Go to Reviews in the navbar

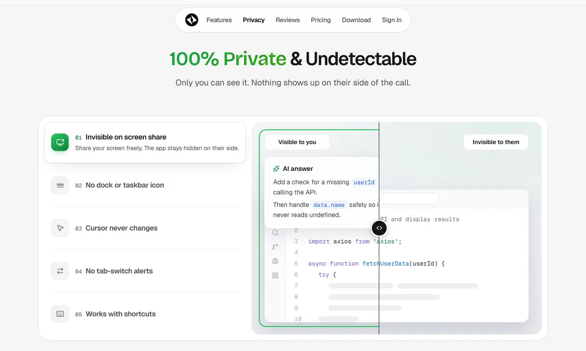pos(288,20)
